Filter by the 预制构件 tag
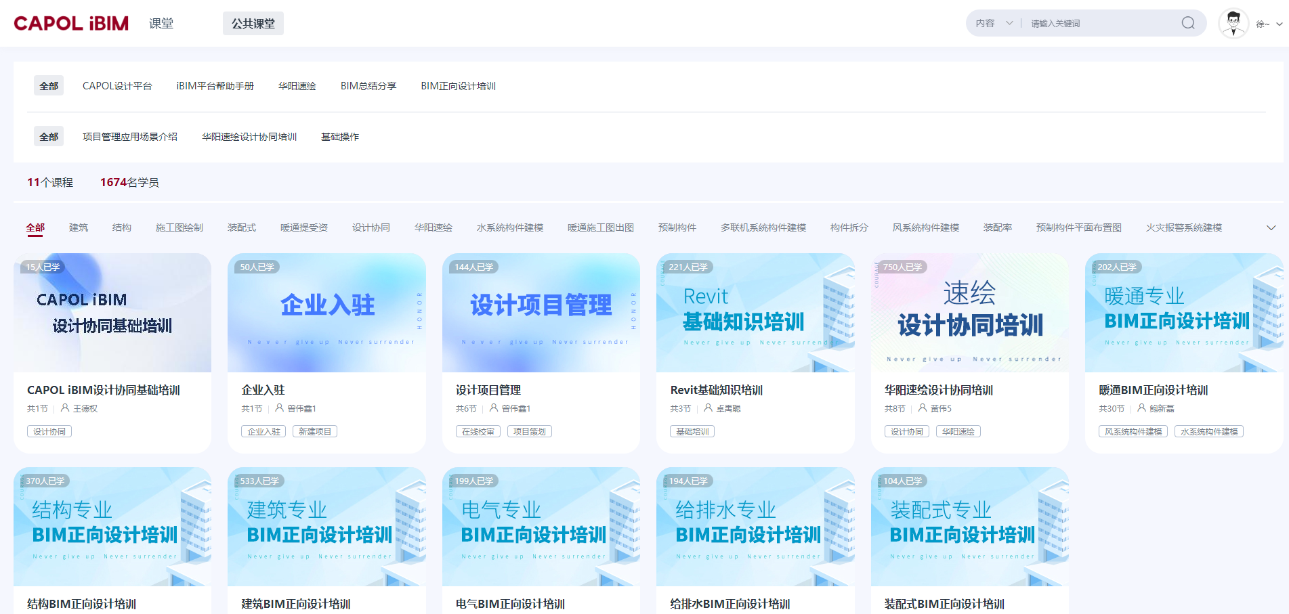1289x614 pixels. coord(677,227)
